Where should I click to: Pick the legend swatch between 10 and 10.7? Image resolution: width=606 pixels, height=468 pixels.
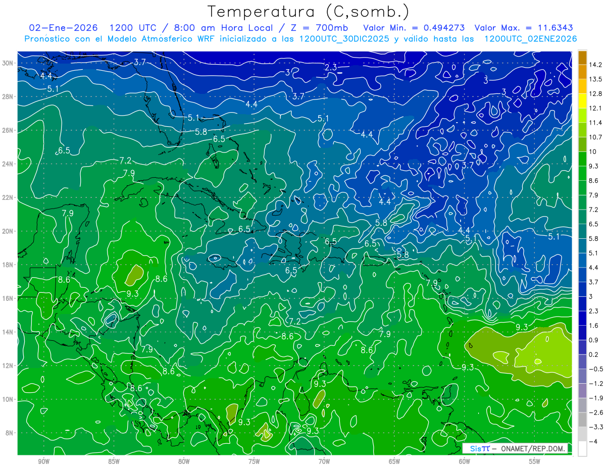click(582, 144)
